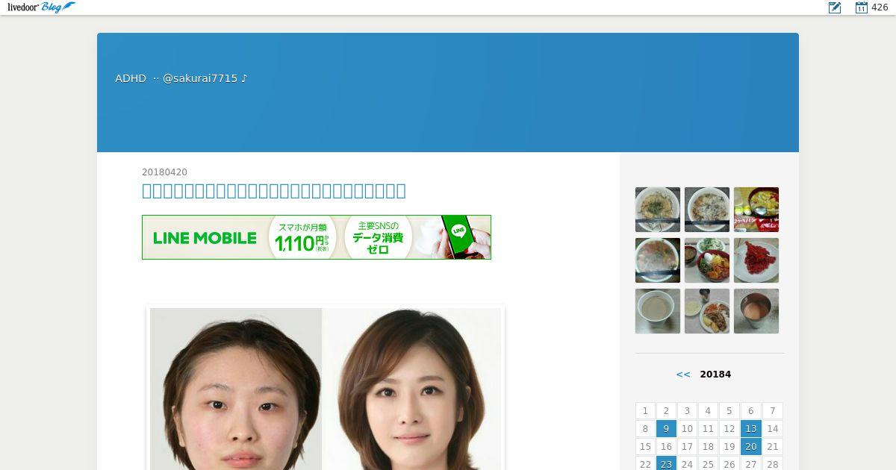Go to previous month with << link
The height and width of the screenshot is (470, 896).
tap(683, 375)
